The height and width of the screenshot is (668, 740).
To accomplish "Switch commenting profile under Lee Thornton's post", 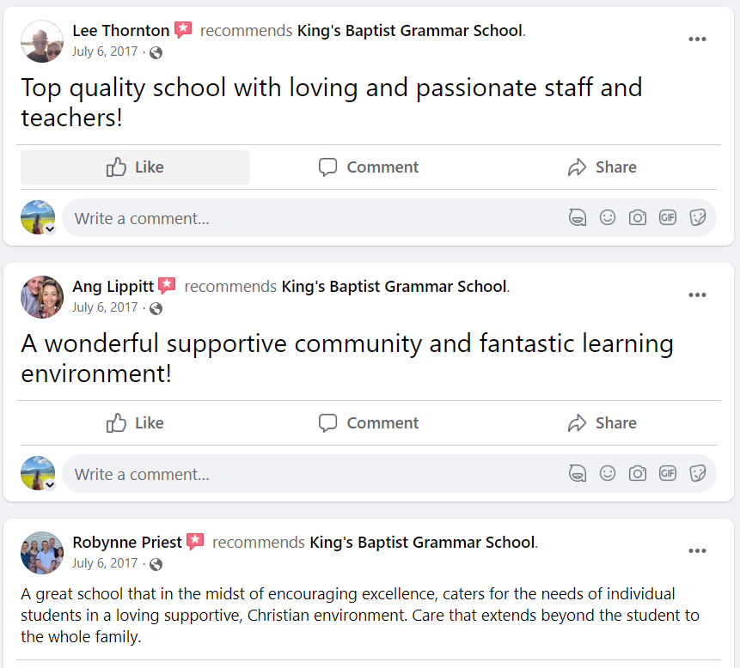I will 50,229.
